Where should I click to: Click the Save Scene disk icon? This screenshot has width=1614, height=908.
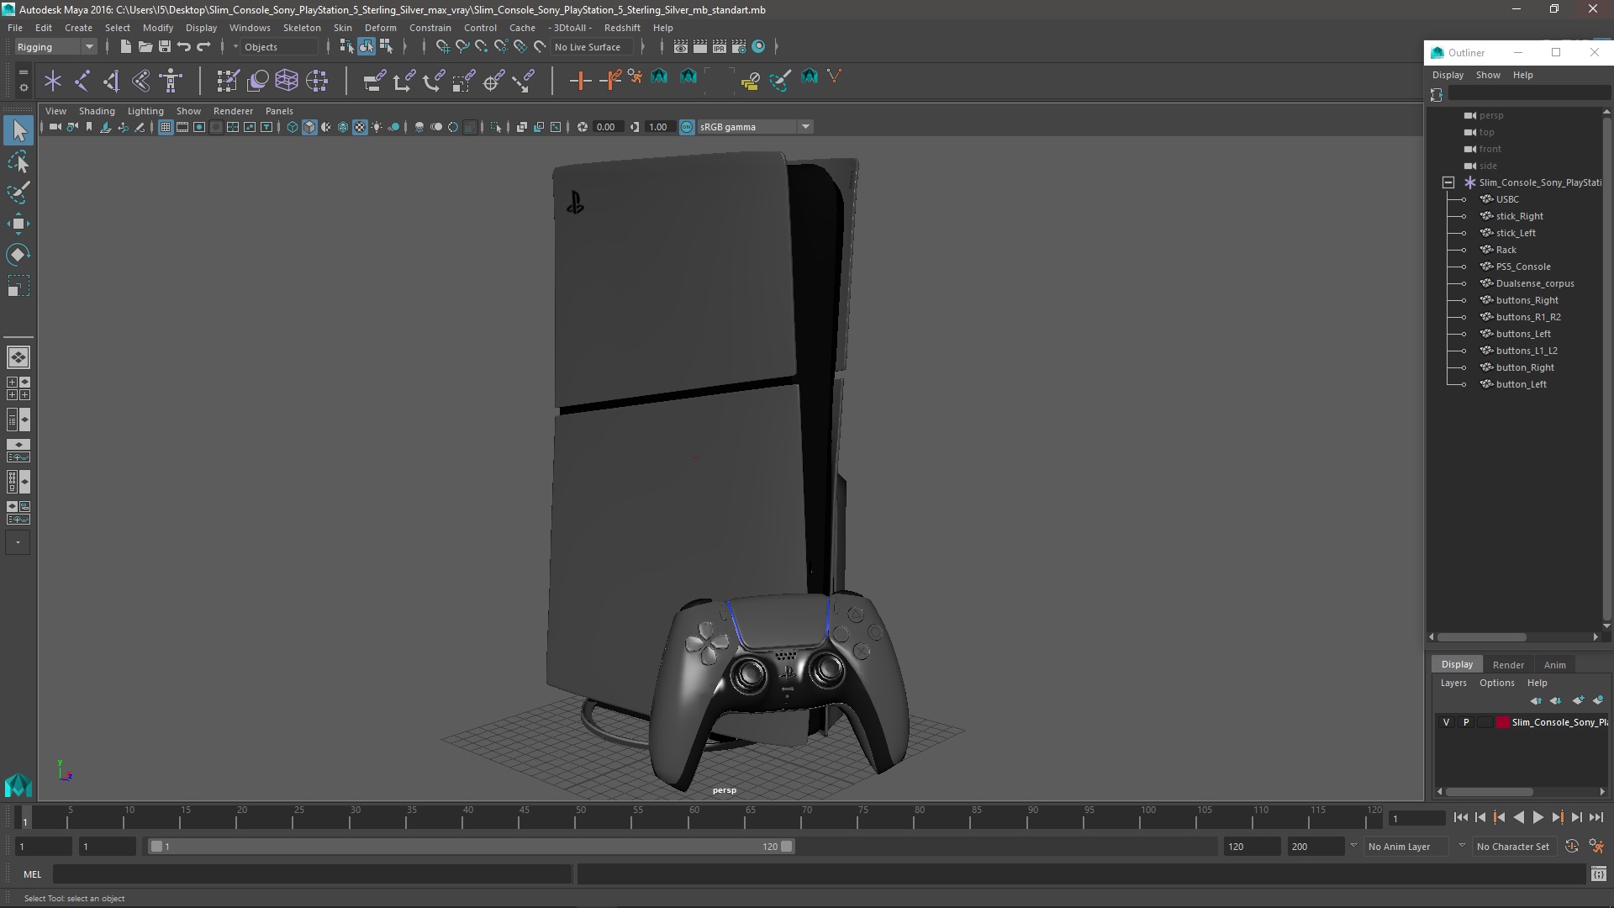point(164,47)
